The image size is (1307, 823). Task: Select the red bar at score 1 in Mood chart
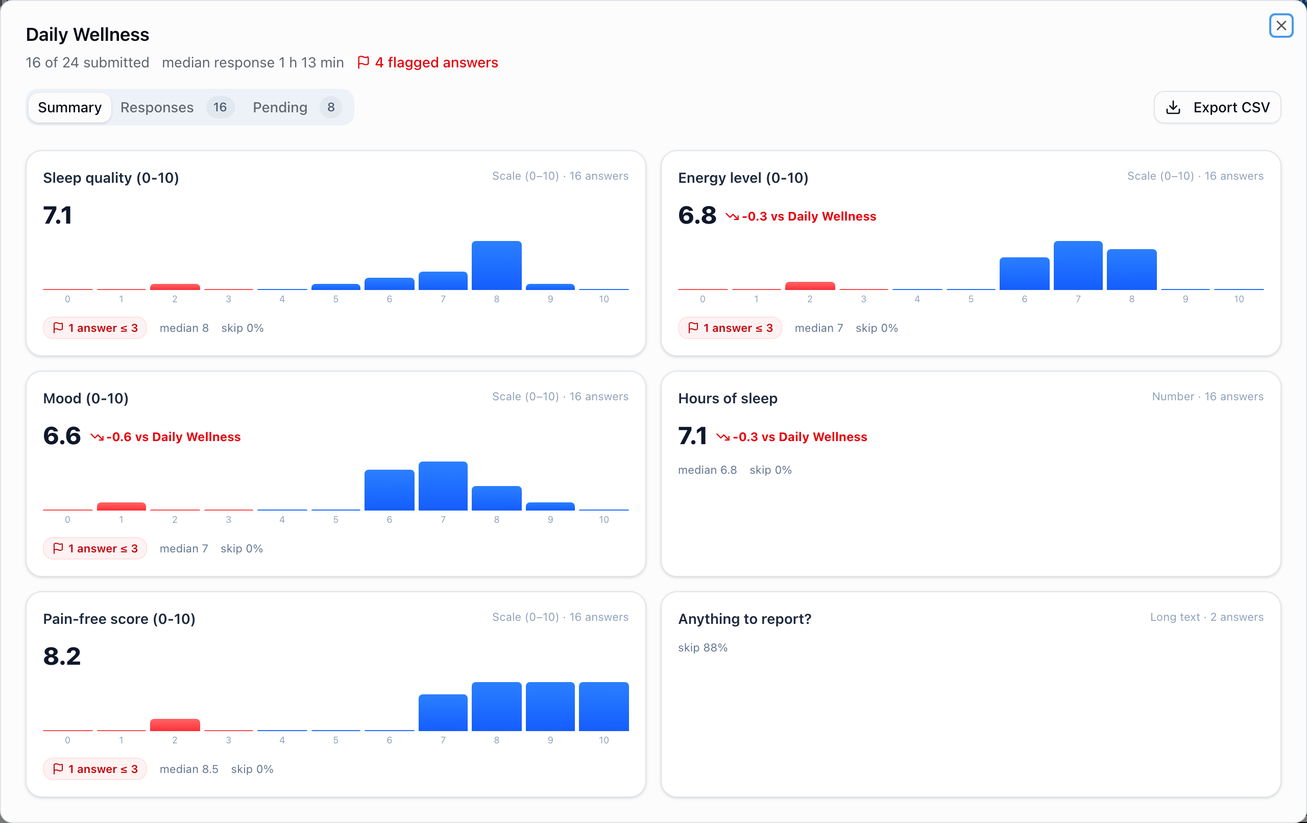pos(121,506)
